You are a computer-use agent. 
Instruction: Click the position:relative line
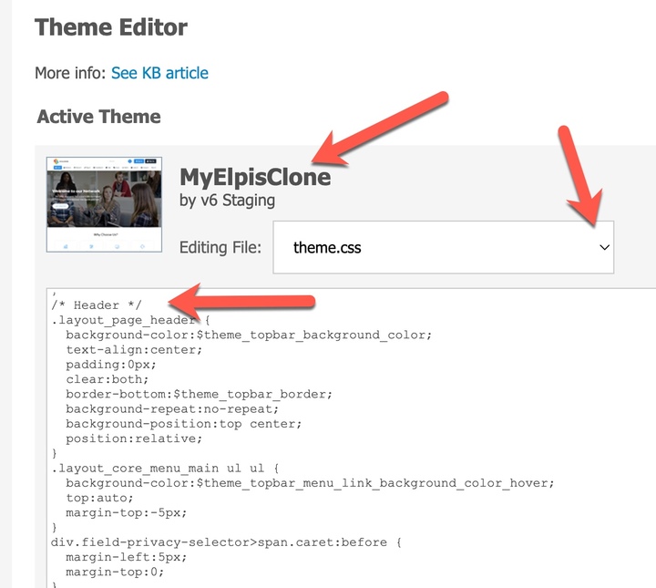click(134, 438)
